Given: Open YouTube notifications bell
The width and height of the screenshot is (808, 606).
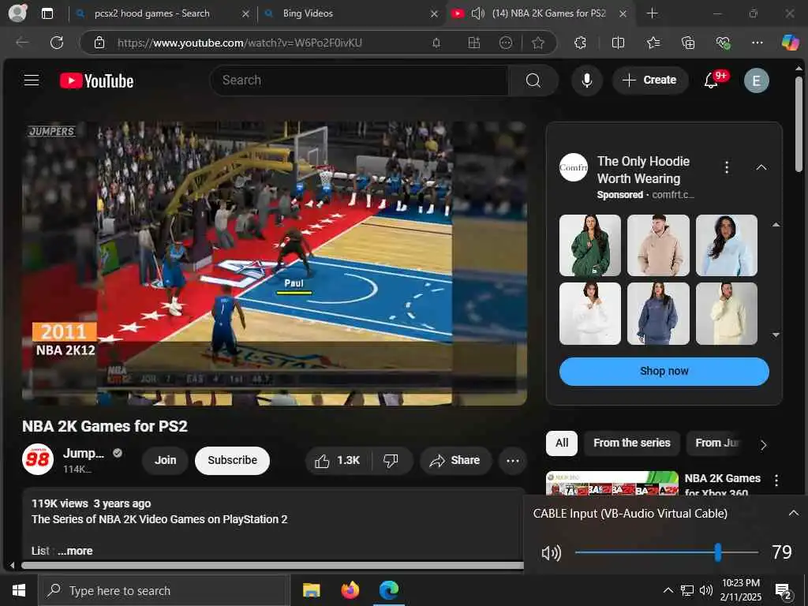Looking at the screenshot, I should click(x=712, y=80).
